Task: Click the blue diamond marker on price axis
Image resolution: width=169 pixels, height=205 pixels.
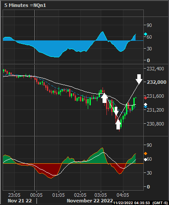Action: [146, 107]
